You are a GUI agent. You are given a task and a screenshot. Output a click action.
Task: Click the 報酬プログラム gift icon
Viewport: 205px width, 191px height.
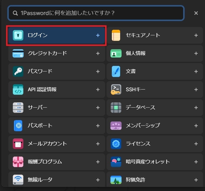pos(18,162)
